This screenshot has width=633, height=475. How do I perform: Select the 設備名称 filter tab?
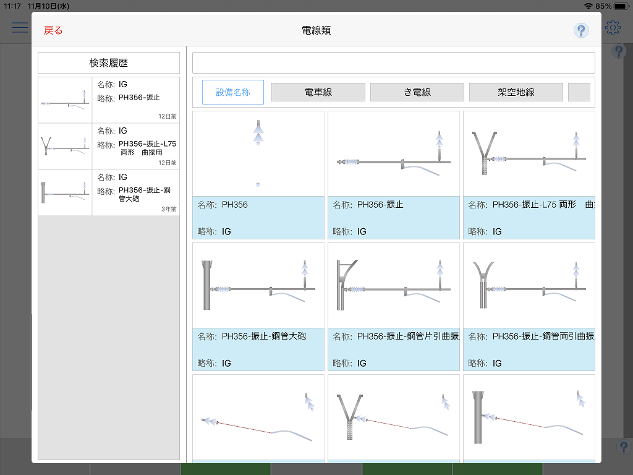point(233,92)
